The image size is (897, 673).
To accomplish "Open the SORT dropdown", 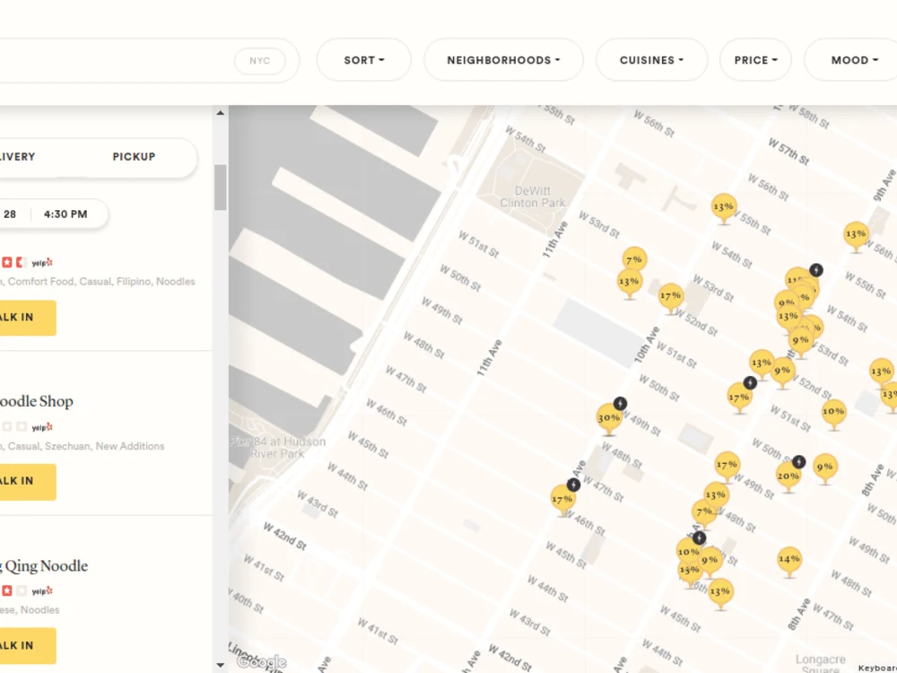I will tap(364, 60).
